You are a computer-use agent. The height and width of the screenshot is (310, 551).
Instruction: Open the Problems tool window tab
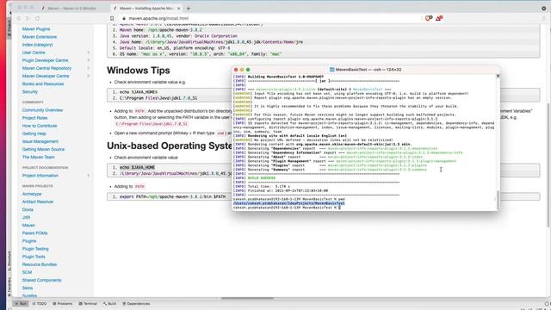(63, 303)
